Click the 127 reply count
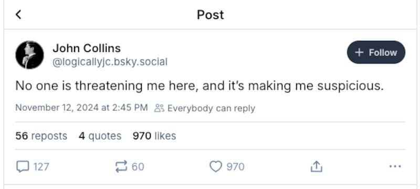 tap(41, 167)
